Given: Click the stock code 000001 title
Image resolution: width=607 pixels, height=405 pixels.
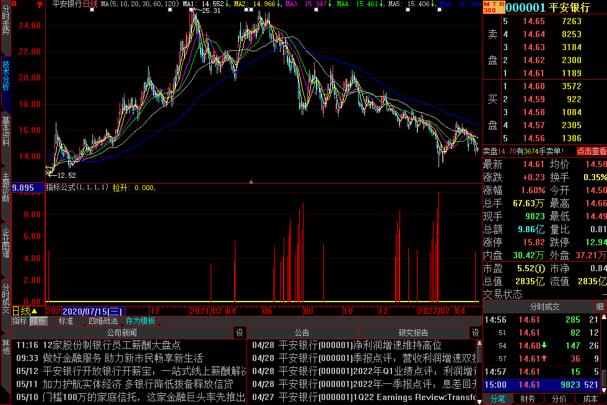Looking at the screenshot, I should pyautogui.click(x=525, y=7).
